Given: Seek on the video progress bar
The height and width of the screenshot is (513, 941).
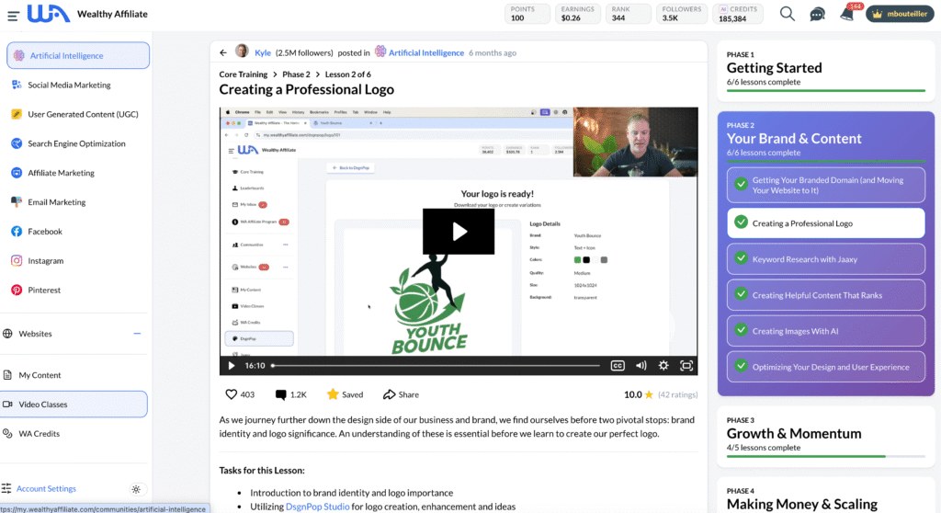Looking at the screenshot, I should click(x=436, y=366).
